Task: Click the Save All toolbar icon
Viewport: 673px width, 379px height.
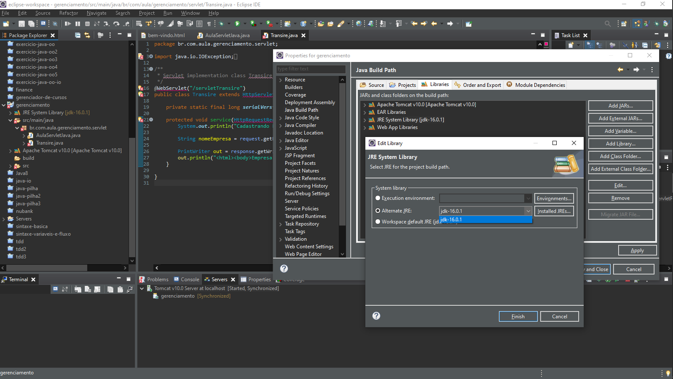Action: 31,24
